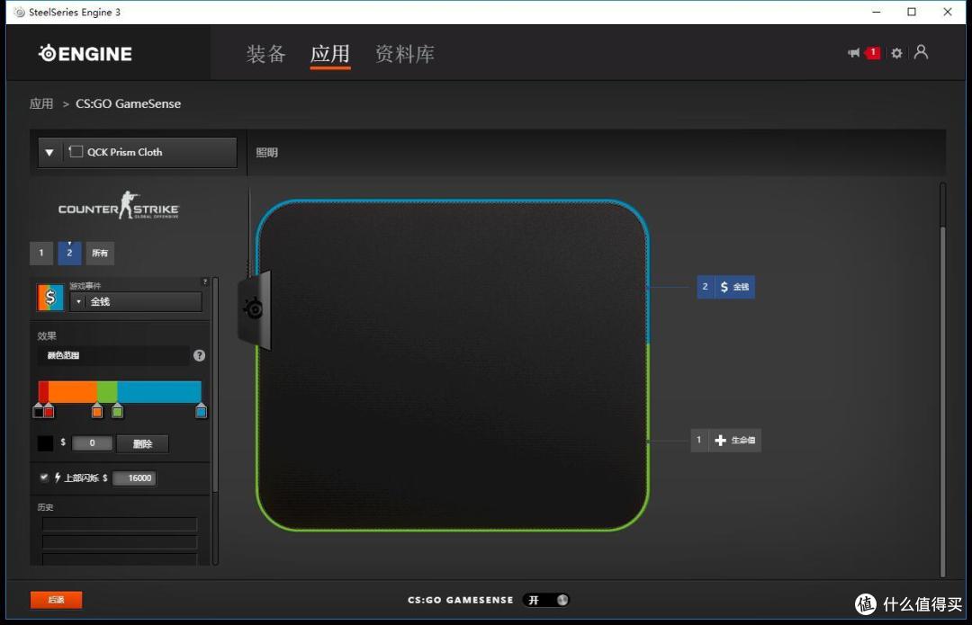The image size is (972, 625).
Task: Click the flash threshold field showing 16000
Action: [134, 478]
